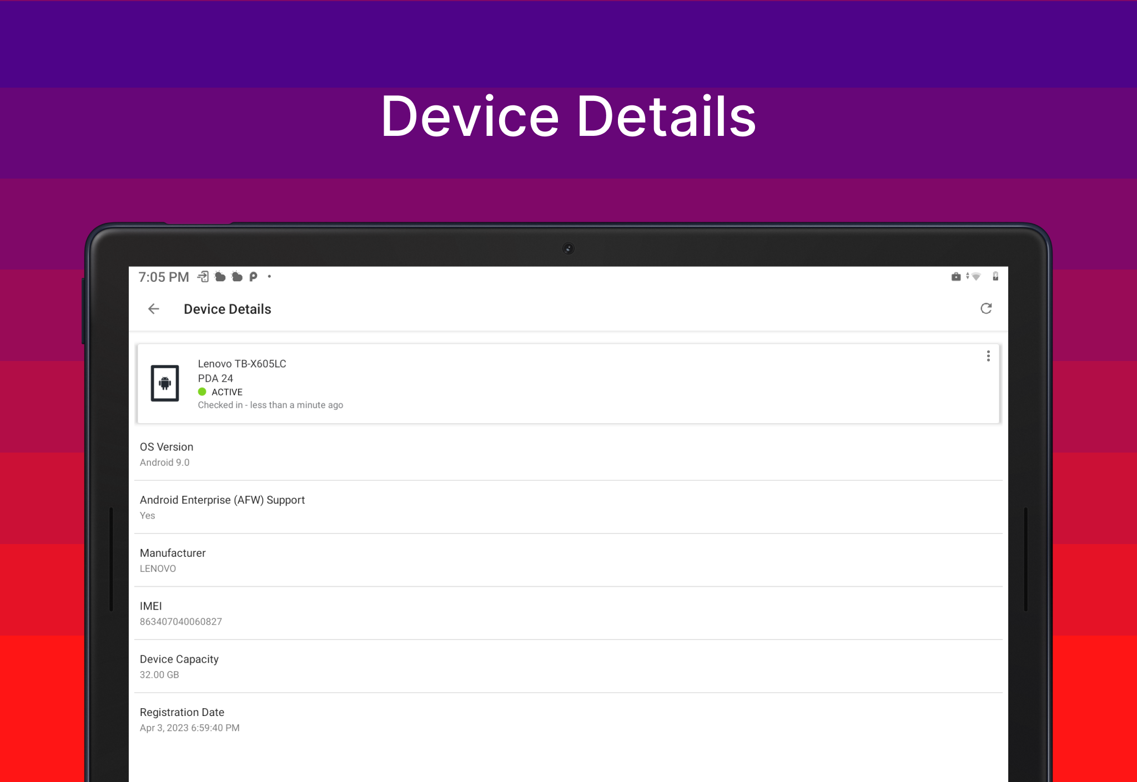
Task: Tap Android Enterprise (AFW) Support row
Action: 568,507
